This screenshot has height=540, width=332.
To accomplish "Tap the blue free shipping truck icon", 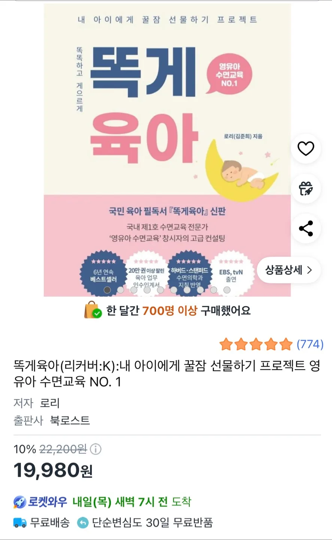I will tap(20, 522).
